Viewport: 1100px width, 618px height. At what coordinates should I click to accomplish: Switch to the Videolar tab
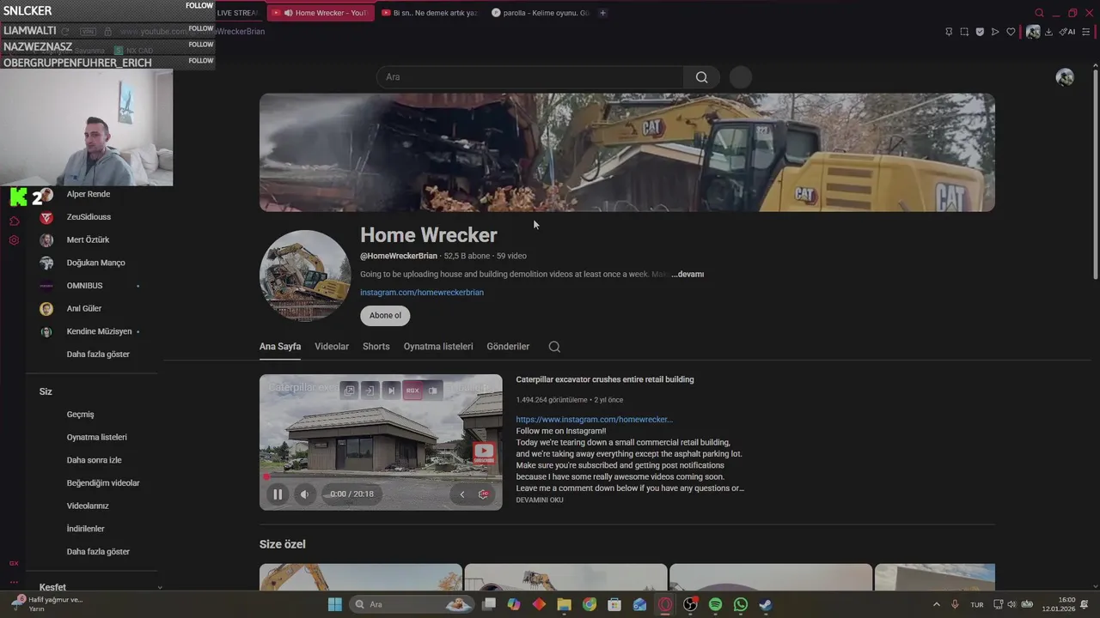[x=332, y=347]
